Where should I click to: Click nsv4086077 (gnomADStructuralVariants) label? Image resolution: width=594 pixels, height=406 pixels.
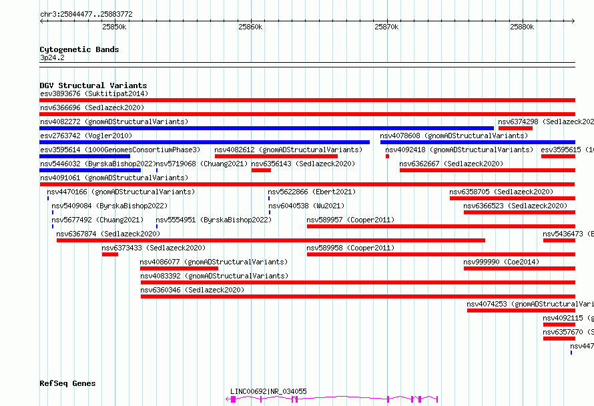point(214,262)
